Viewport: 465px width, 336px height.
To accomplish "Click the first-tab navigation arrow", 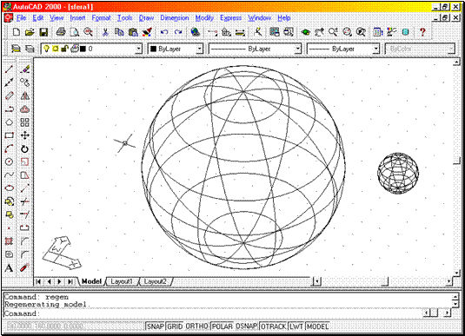I will pos(38,281).
